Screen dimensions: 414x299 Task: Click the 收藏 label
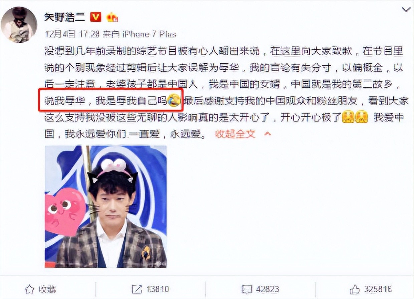[47, 289]
